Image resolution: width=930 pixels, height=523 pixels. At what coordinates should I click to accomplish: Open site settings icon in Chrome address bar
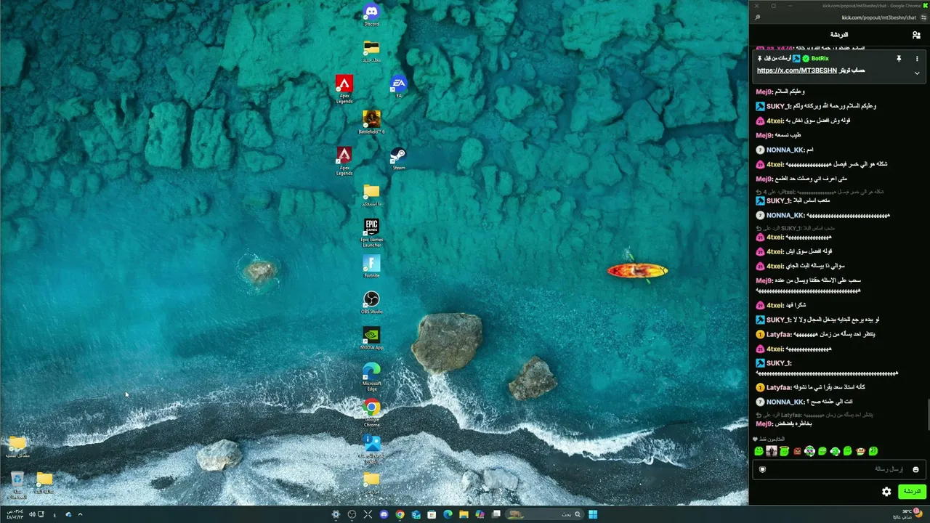tap(923, 17)
